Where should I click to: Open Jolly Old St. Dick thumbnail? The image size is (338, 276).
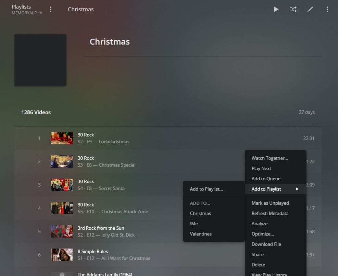tap(62, 231)
